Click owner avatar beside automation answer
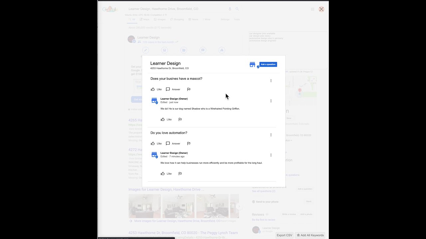 [154, 155]
